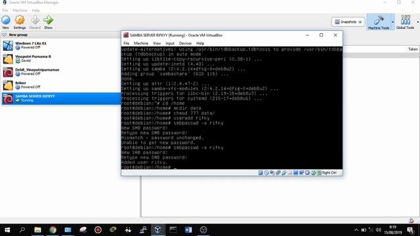Click audio indicator in VM status bar
The height and width of the screenshot is (236, 420).
tap(272, 173)
